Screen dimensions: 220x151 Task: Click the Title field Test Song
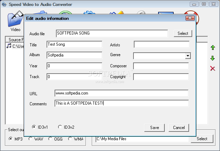[x=74, y=45]
